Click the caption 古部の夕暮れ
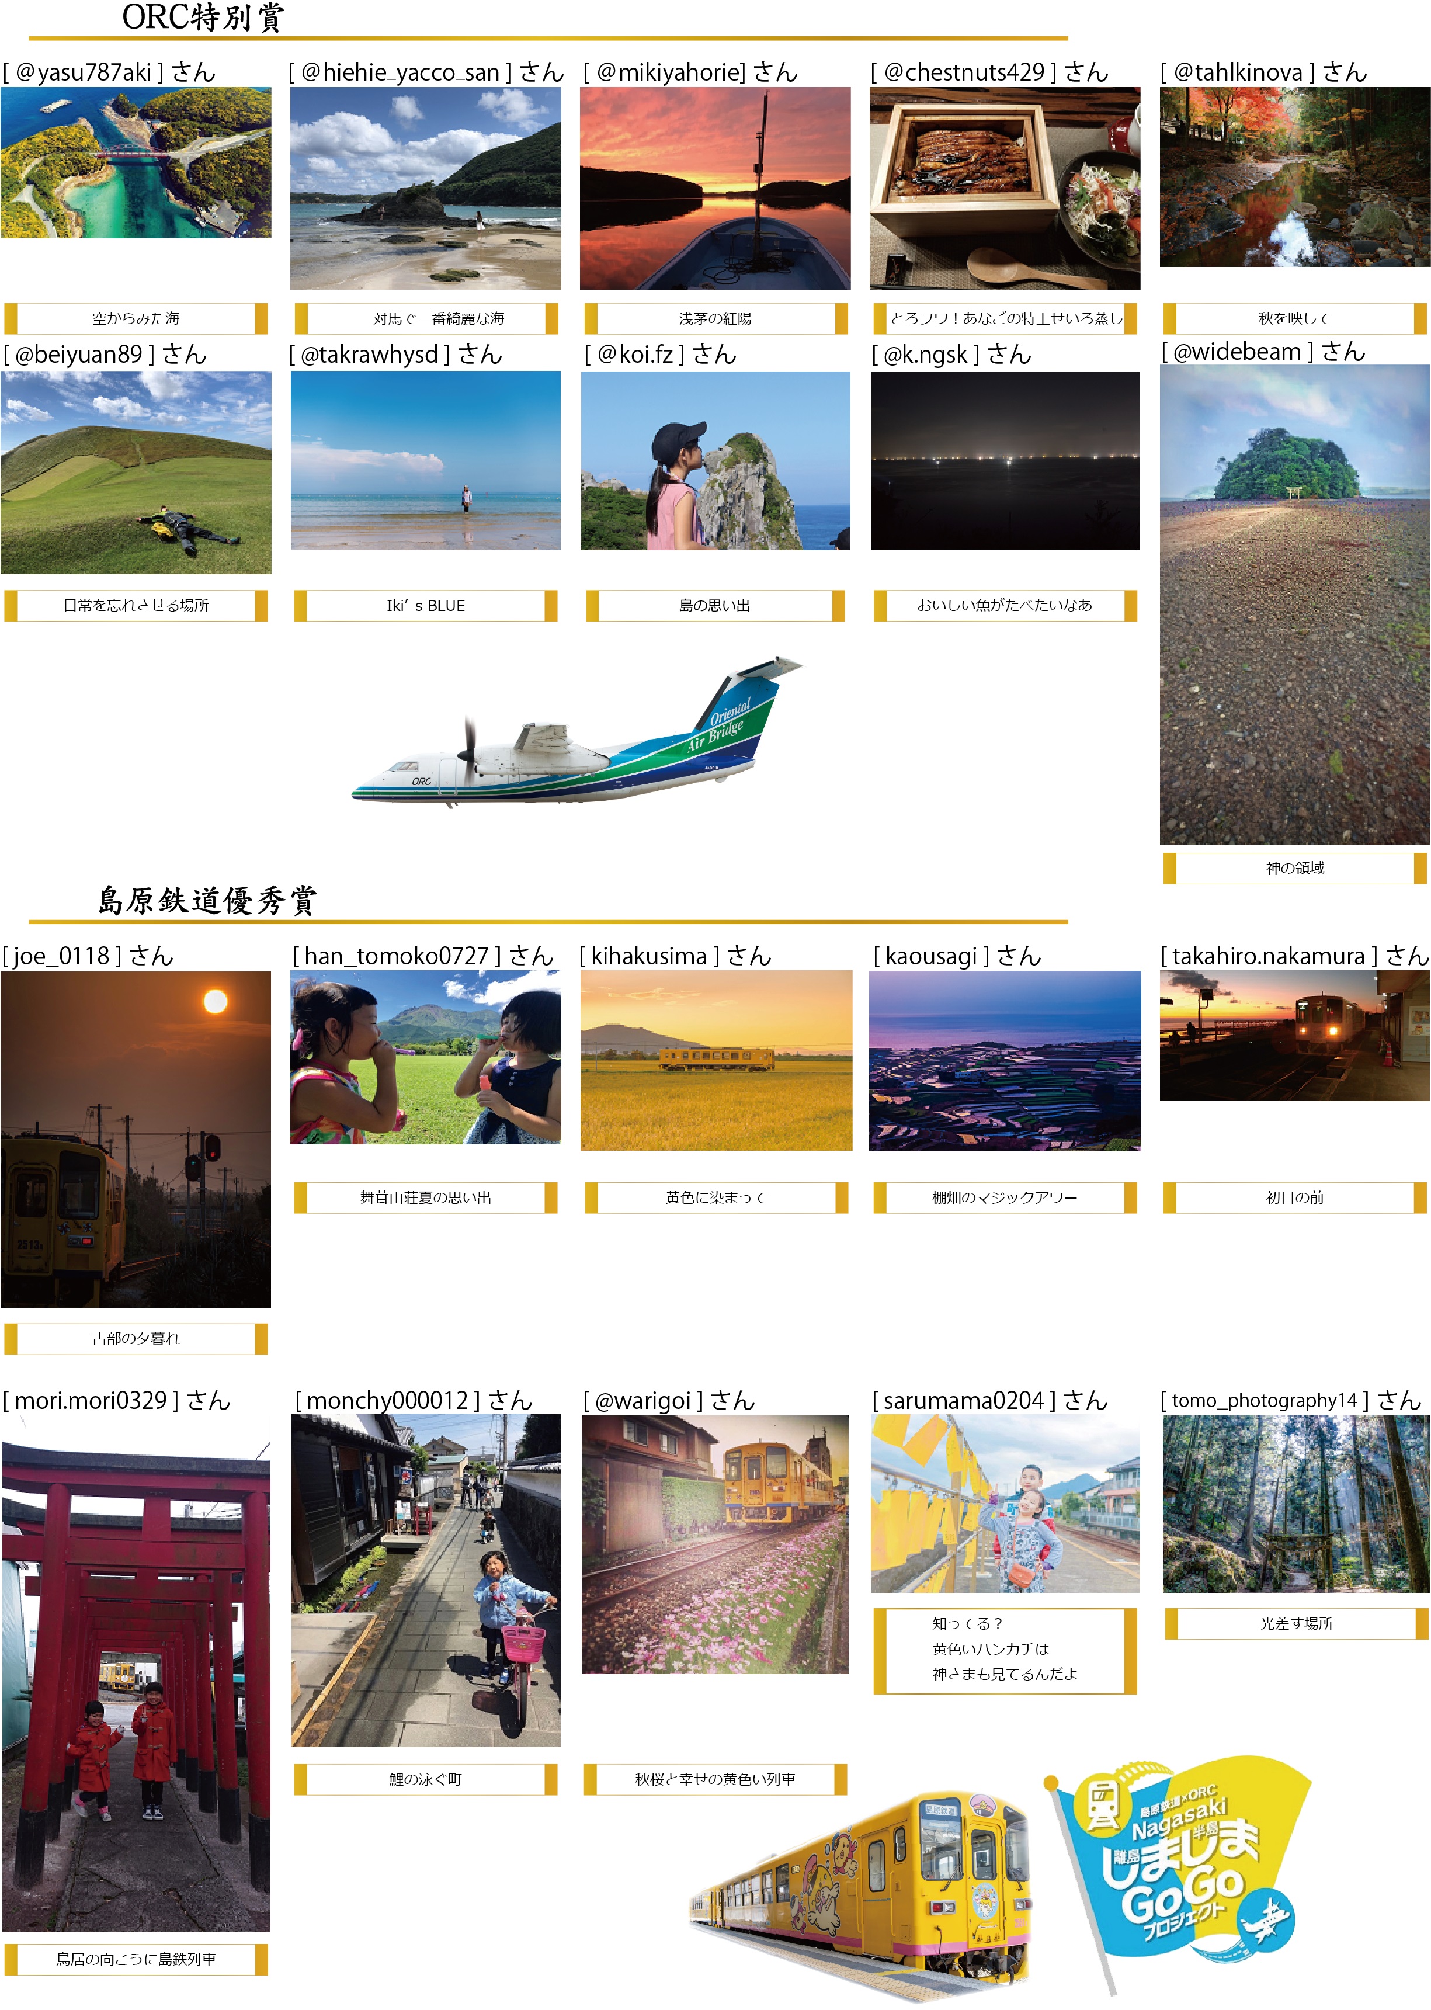 [136, 1338]
